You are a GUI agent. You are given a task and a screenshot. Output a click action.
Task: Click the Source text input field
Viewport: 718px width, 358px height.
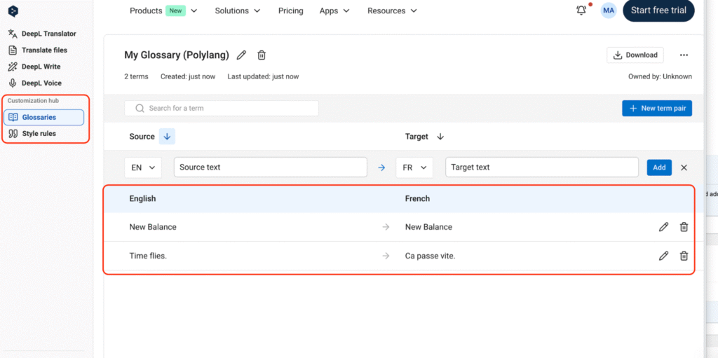pyautogui.click(x=271, y=167)
